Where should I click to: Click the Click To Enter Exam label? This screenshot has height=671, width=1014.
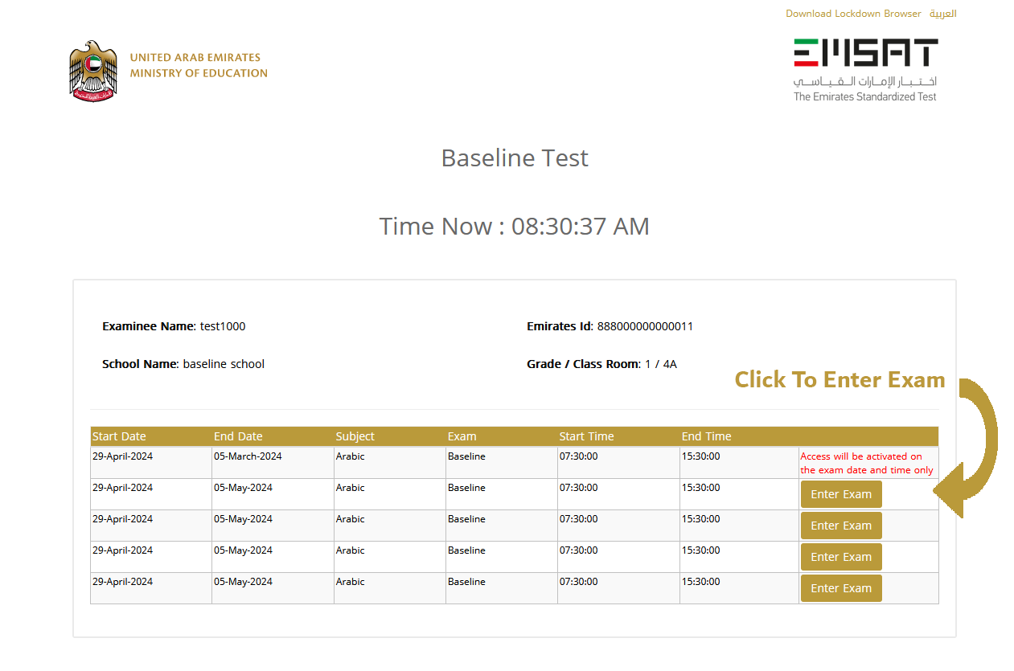coord(840,379)
